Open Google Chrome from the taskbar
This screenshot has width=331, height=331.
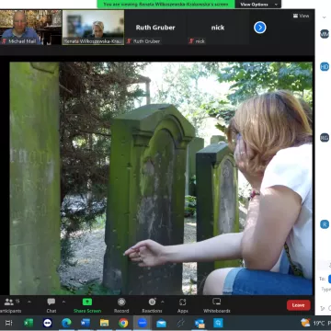[x=123, y=323]
